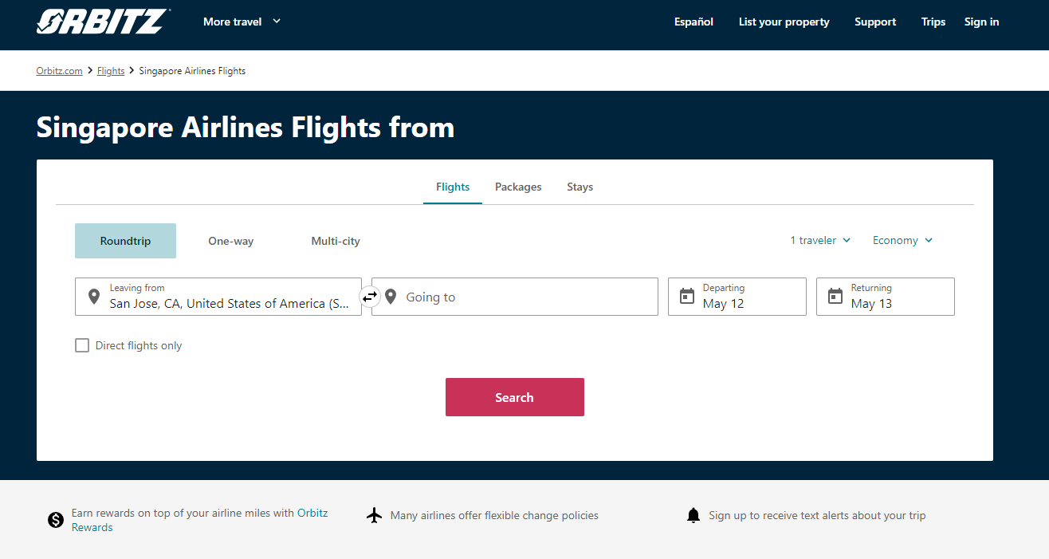Image resolution: width=1049 pixels, height=559 pixels.
Task: Click the Returning calendar icon
Action: (835, 297)
